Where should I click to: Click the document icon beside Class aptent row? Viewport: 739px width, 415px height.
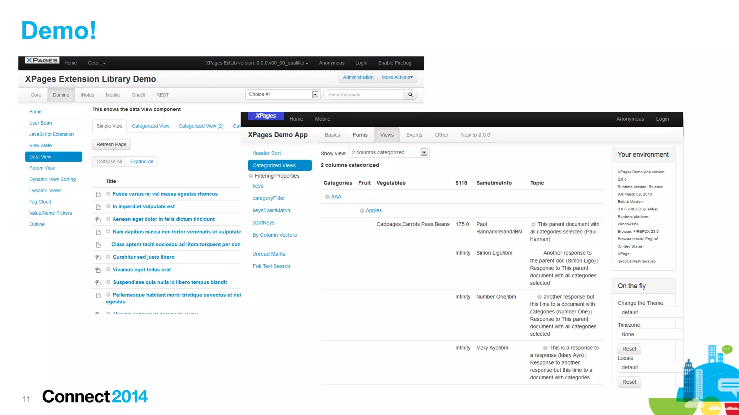click(x=98, y=245)
